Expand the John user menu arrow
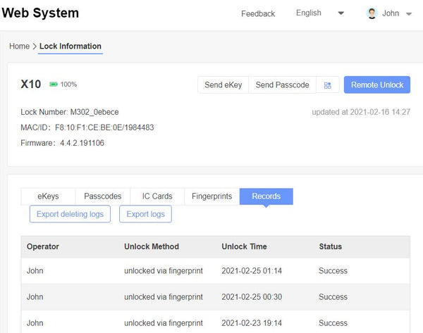The height and width of the screenshot is (333, 423). point(409,14)
